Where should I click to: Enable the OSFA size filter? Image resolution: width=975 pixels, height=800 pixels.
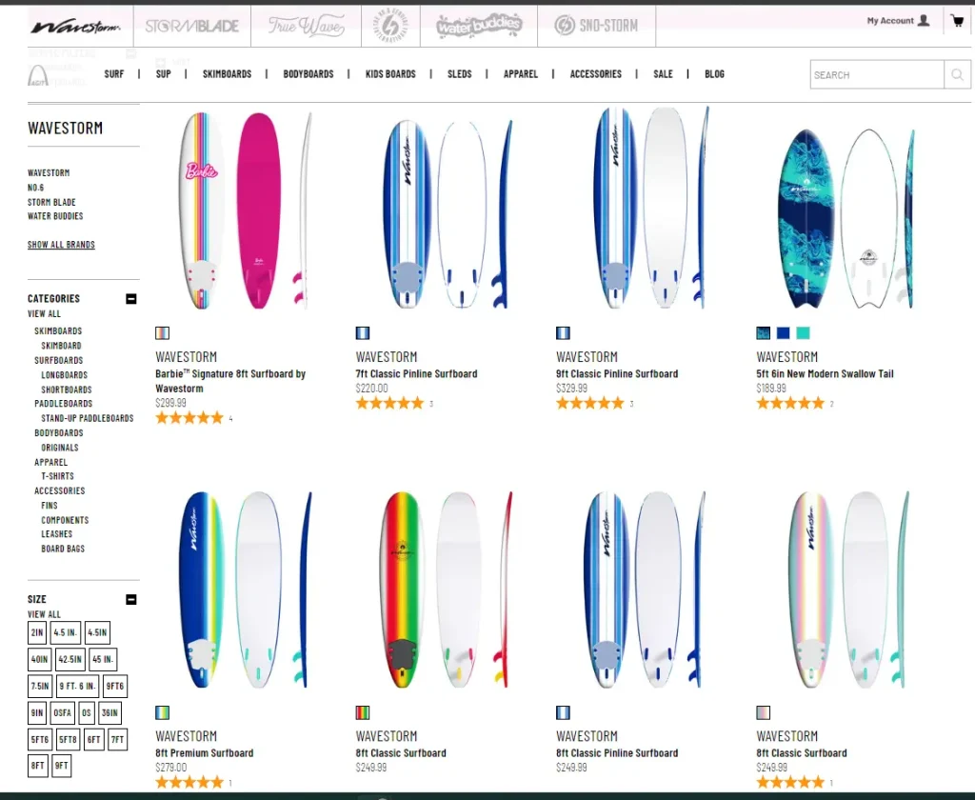pos(62,712)
